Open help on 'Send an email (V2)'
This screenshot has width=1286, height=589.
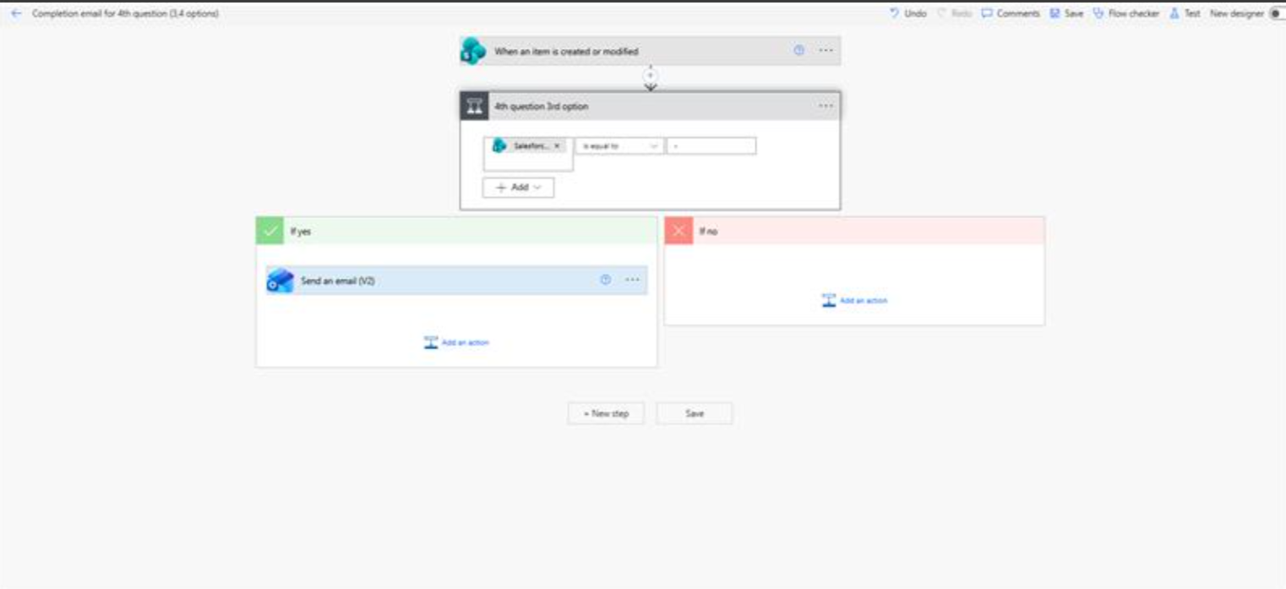click(605, 281)
